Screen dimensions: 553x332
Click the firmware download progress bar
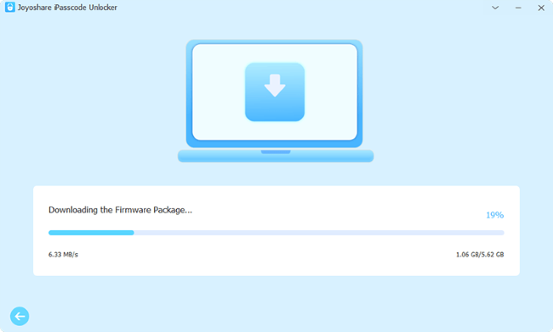[276, 233]
